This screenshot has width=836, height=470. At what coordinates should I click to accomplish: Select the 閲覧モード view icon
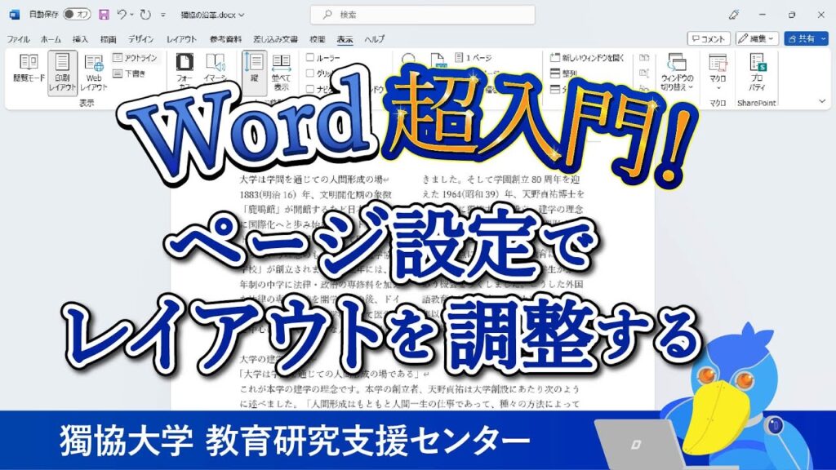tap(29, 68)
